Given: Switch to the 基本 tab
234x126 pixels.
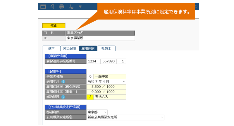Looking at the screenshot, I should pos(51,48).
